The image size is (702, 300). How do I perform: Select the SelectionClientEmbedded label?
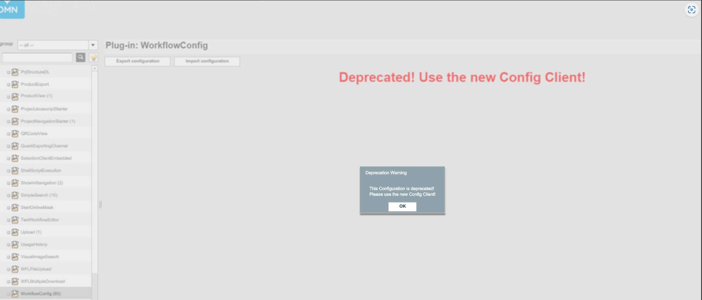46,158
